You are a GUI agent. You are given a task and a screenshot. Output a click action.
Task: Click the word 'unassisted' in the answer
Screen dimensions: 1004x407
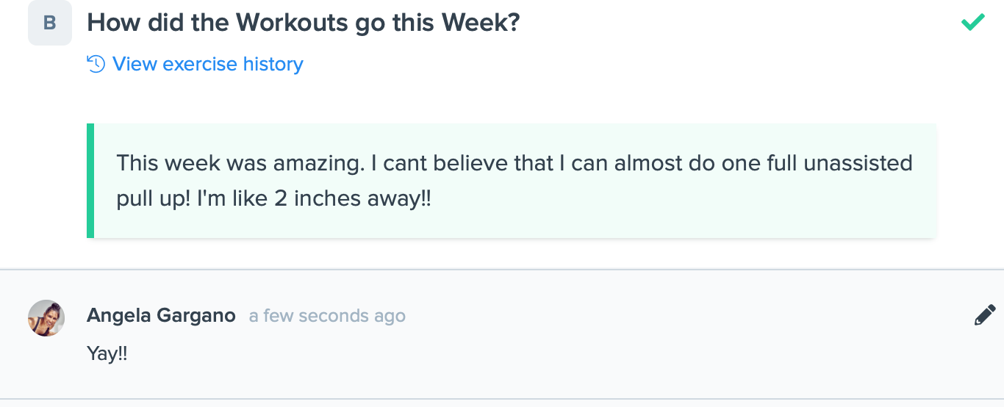click(x=858, y=162)
